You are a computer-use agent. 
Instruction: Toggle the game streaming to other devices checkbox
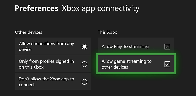(x=167, y=64)
